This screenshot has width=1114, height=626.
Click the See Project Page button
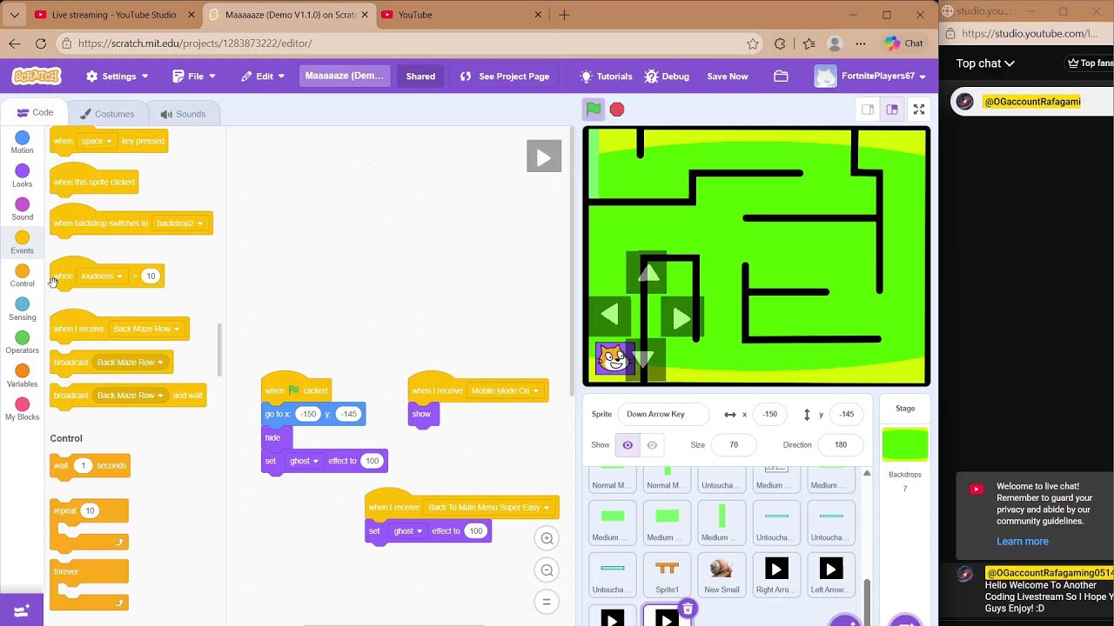[x=505, y=77]
